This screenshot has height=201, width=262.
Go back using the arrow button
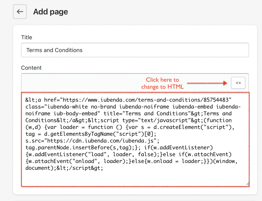click(20, 12)
